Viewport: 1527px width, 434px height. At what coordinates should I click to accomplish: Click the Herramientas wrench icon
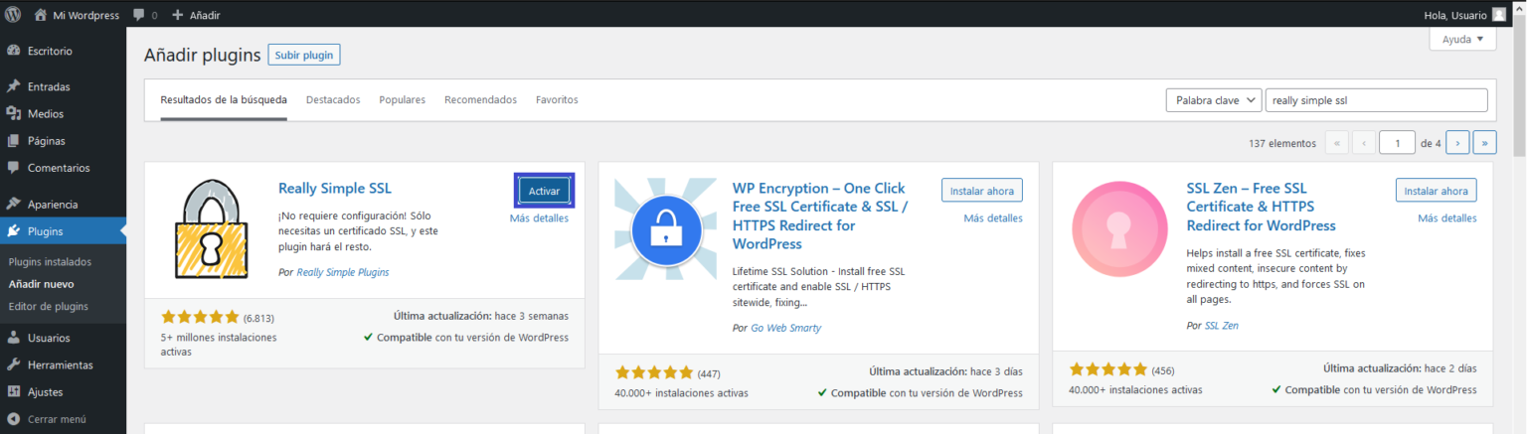pos(14,364)
